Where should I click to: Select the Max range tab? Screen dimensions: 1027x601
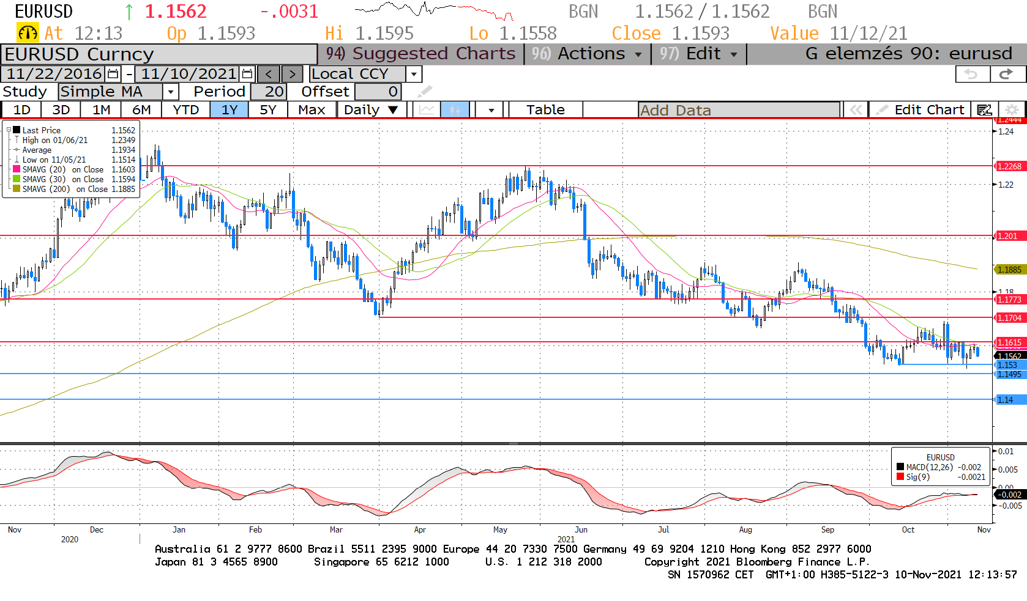click(312, 110)
